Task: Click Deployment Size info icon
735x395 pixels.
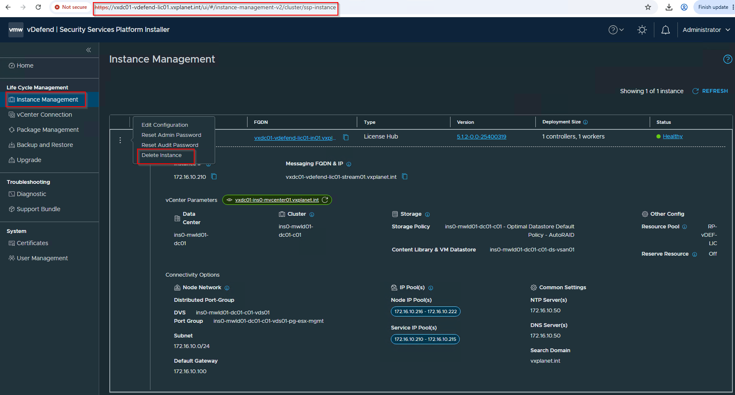Action: [x=585, y=122]
